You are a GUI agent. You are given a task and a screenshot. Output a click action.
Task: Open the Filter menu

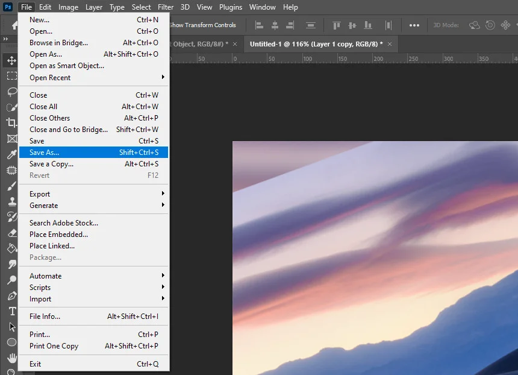166,7
